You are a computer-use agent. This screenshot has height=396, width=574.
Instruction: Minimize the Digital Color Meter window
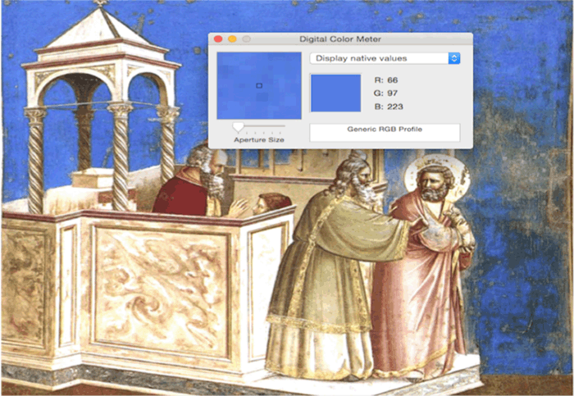click(x=232, y=39)
